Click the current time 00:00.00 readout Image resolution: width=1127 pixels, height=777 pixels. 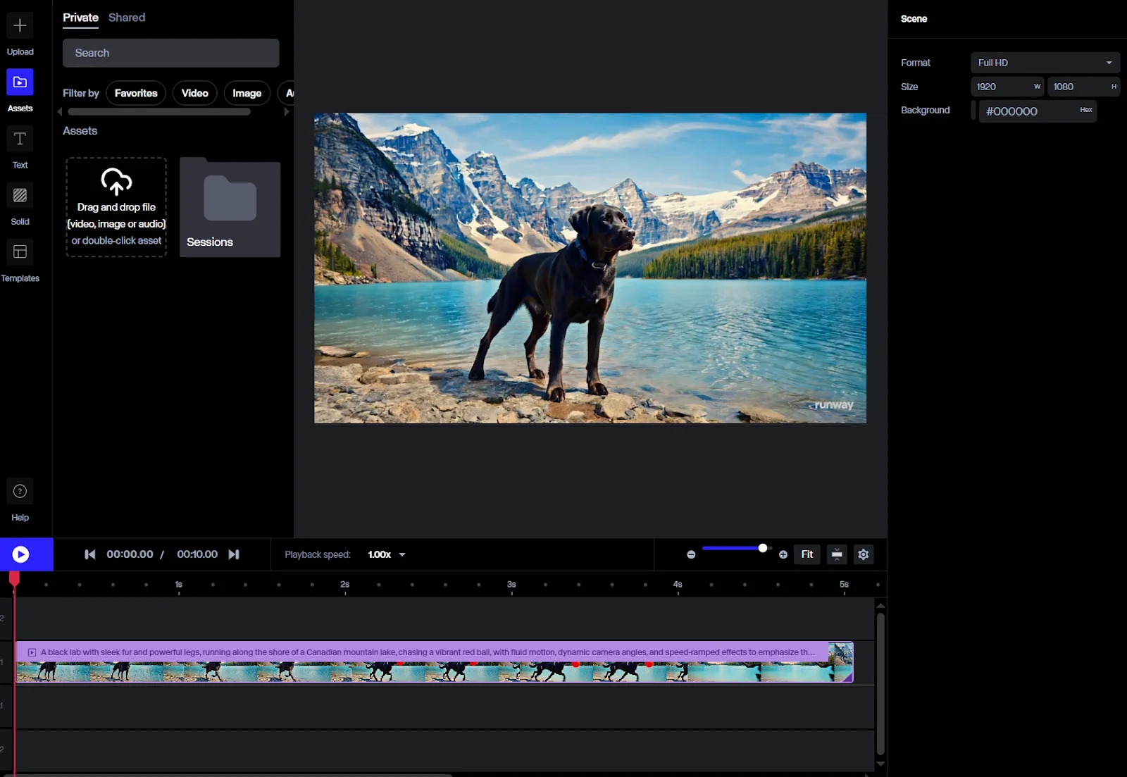click(130, 554)
